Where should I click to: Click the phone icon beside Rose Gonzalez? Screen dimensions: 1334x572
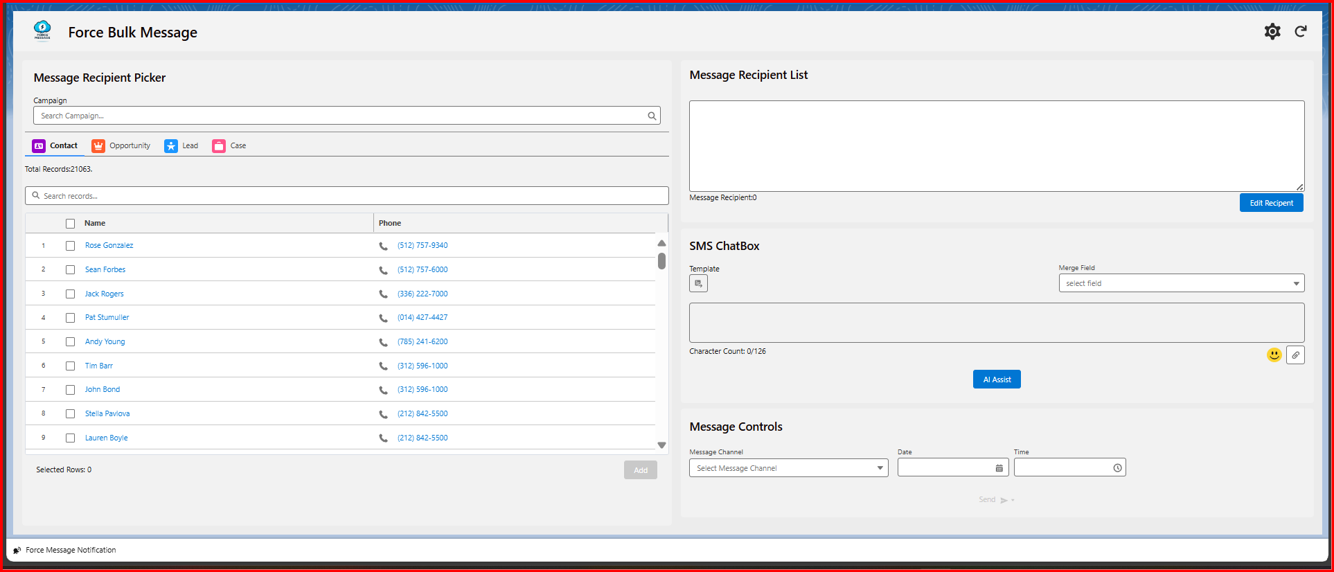pos(383,246)
